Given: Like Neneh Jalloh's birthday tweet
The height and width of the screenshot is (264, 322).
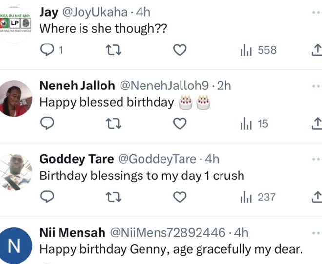Looking at the screenshot, I should point(181,124).
